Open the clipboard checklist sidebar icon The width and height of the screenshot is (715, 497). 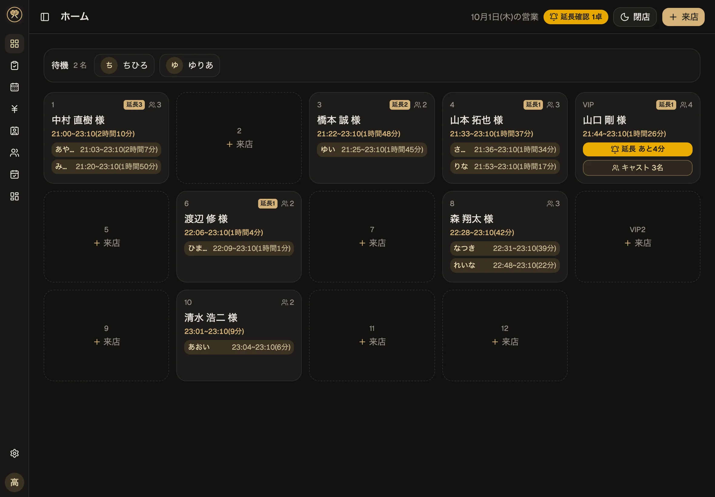tap(14, 65)
